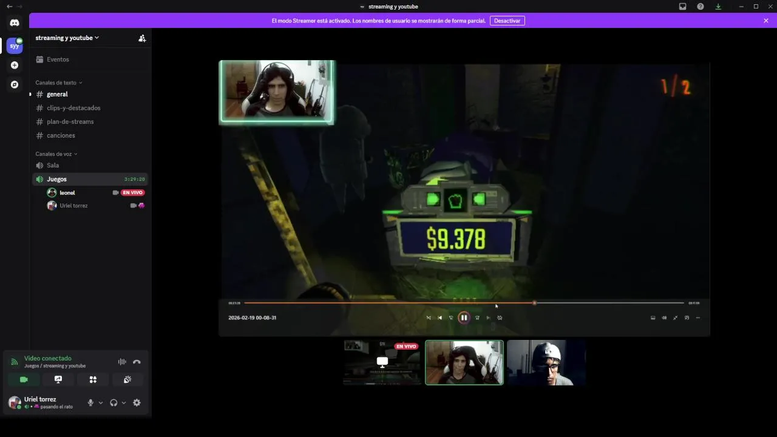Click Uriel torrez in the voice channel list
Image resolution: width=777 pixels, height=437 pixels.
point(73,206)
